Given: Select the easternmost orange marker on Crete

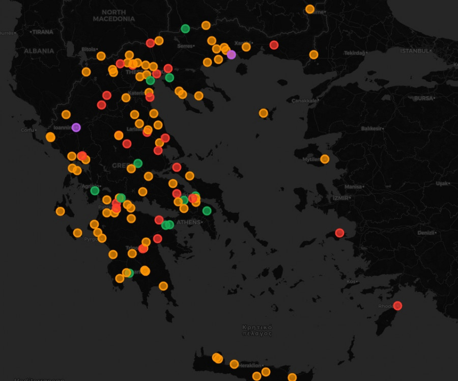Looking at the screenshot, I should click(292, 377).
